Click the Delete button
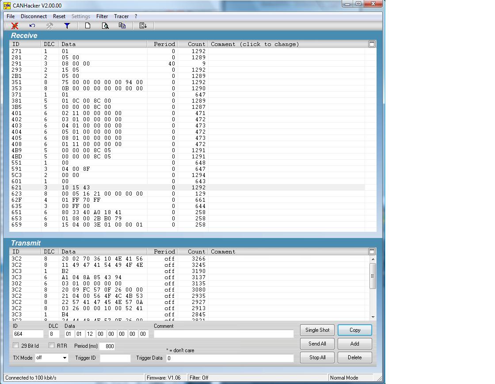This screenshot has width=495, height=384. pyautogui.click(x=355, y=357)
